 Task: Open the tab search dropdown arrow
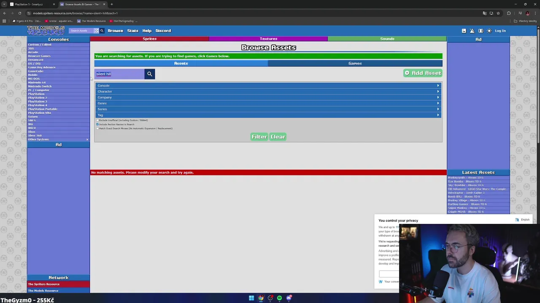(4, 4)
